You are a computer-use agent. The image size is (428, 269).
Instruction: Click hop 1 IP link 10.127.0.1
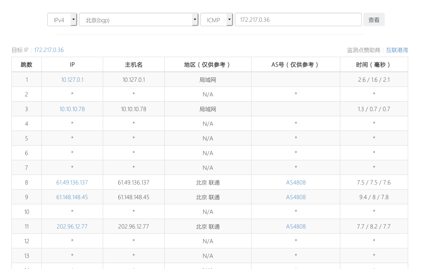pos(72,80)
